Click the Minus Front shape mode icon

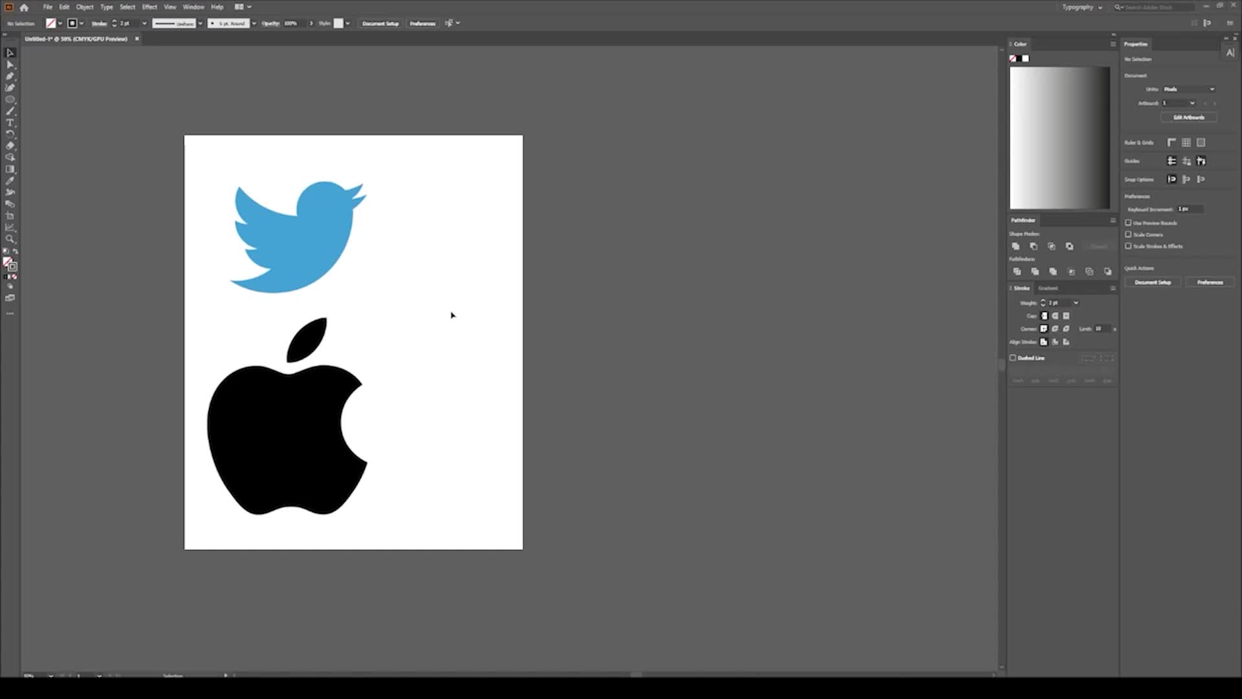[x=1034, y=246]
